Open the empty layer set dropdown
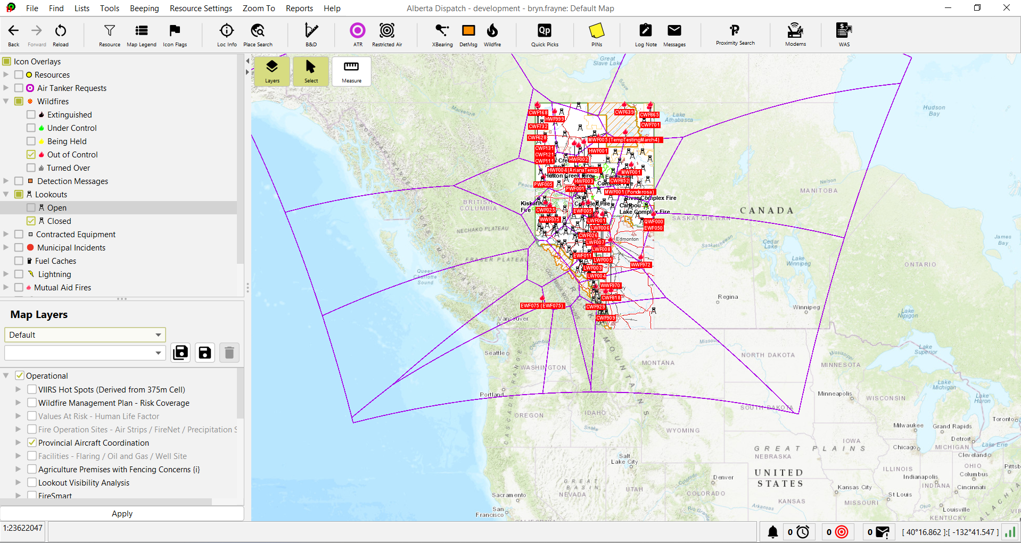Screen dimensions: 1021x543 [85, 353]
